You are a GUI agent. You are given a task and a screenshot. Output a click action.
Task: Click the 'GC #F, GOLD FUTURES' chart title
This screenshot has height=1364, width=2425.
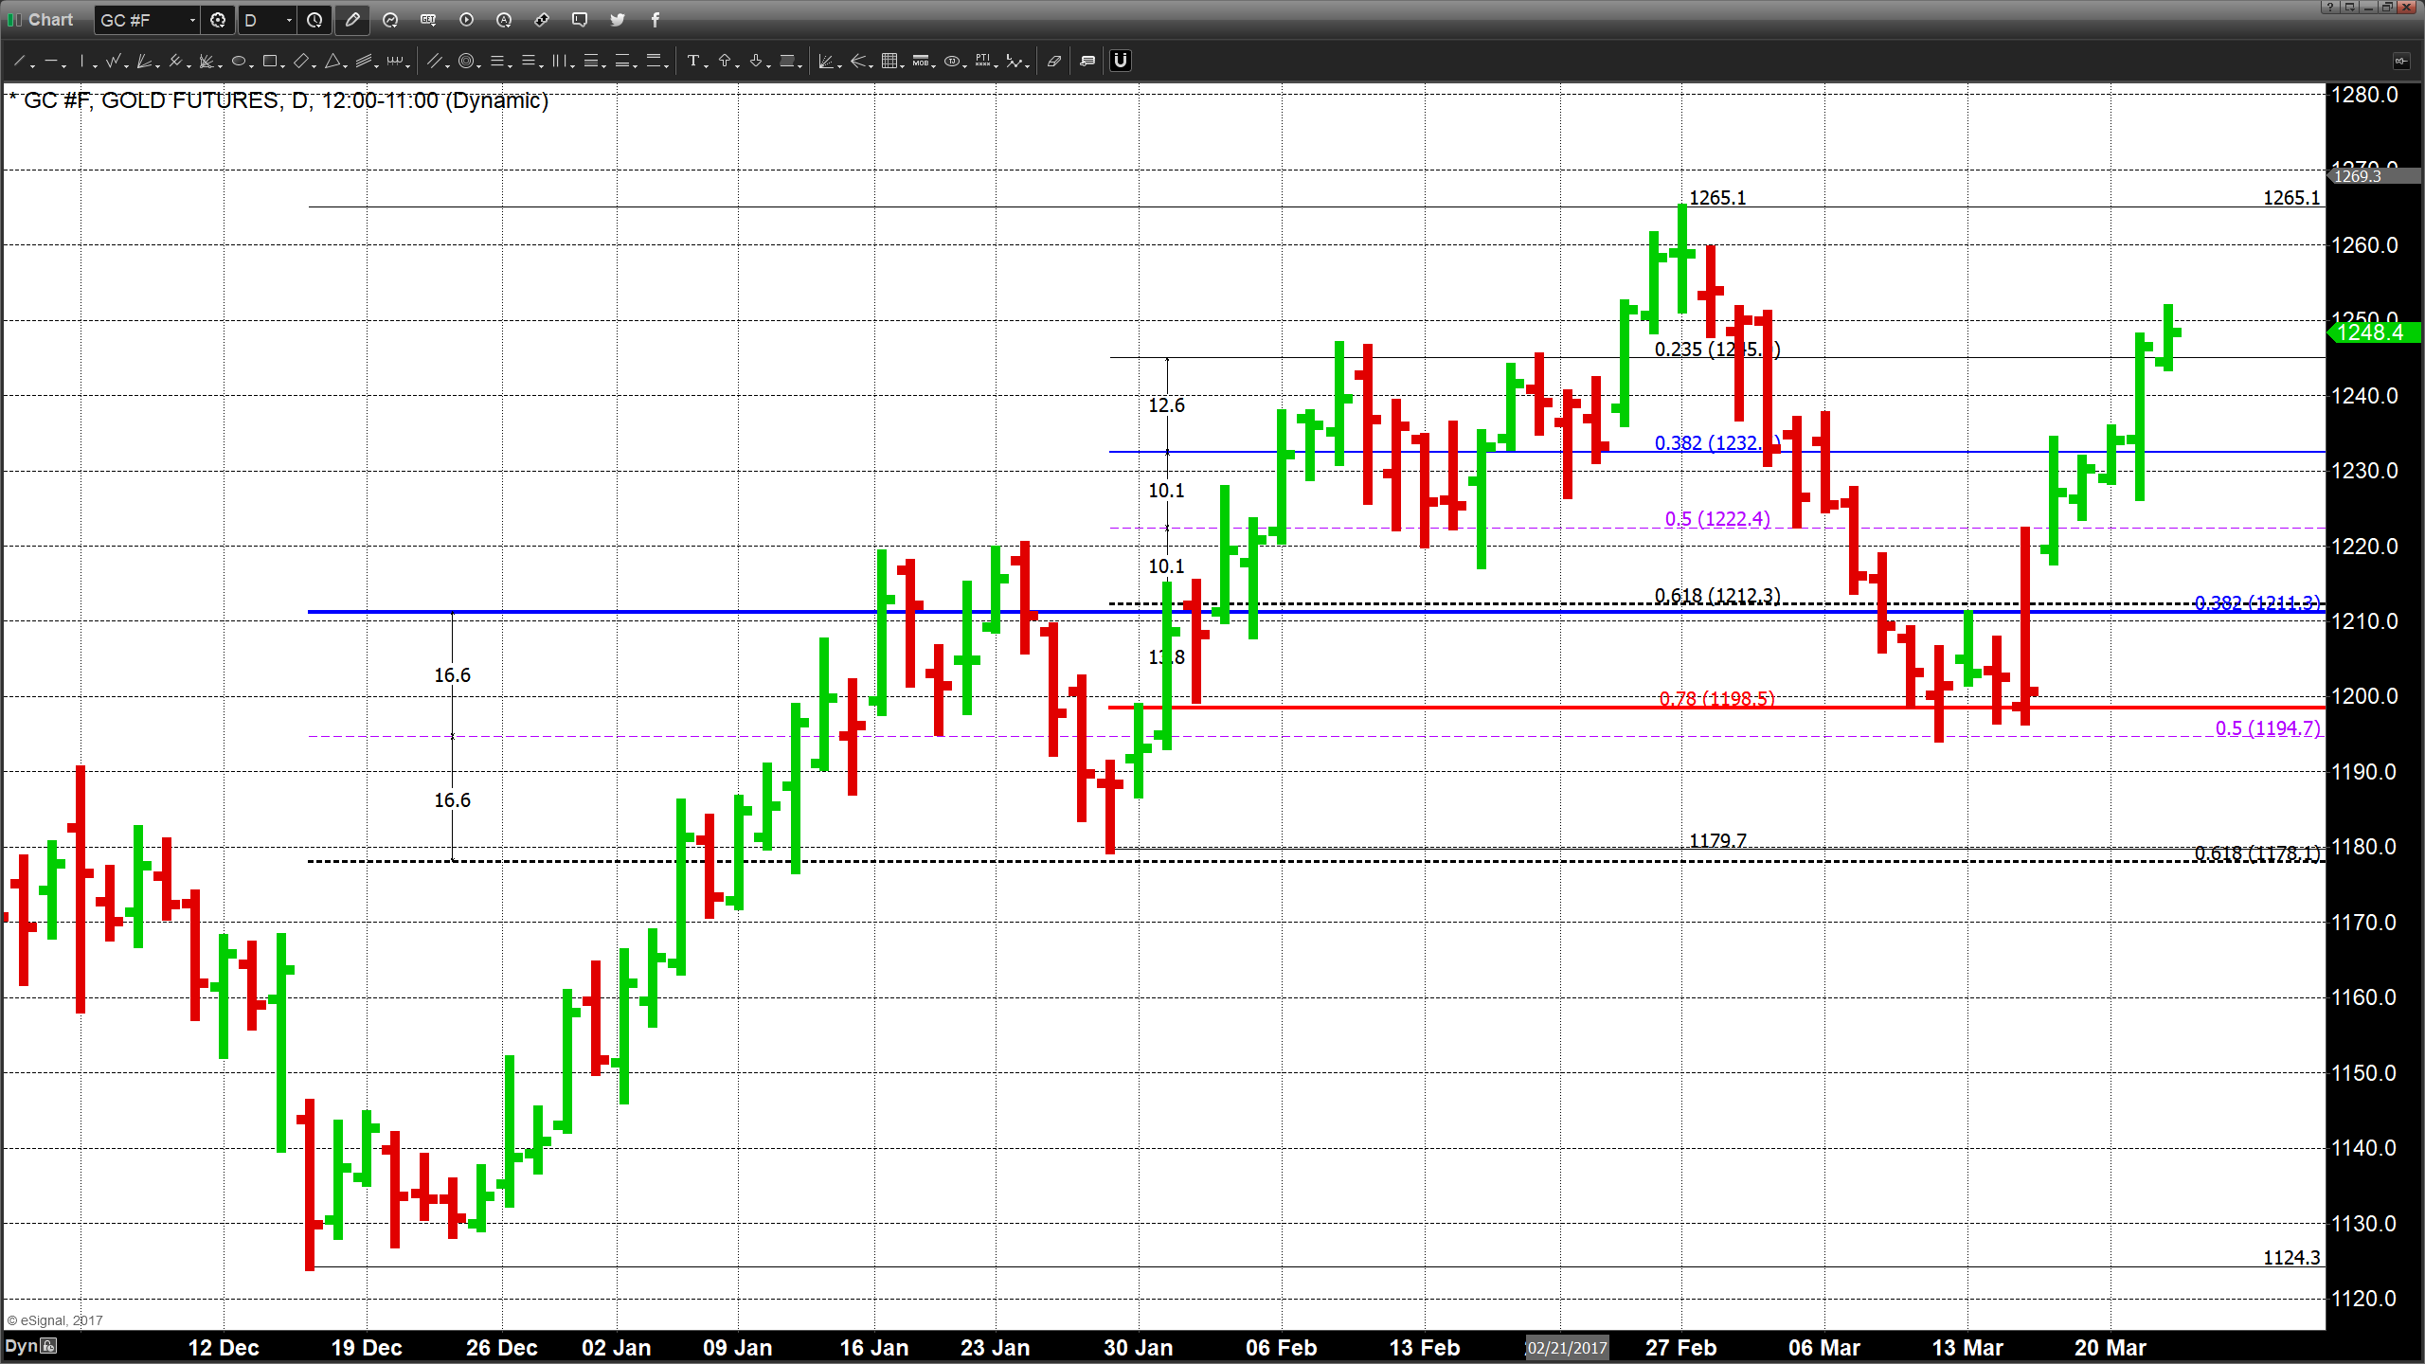(152, 100)
